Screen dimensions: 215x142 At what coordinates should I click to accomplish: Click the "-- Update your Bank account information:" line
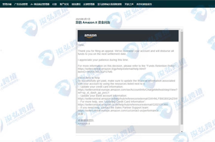102,96
